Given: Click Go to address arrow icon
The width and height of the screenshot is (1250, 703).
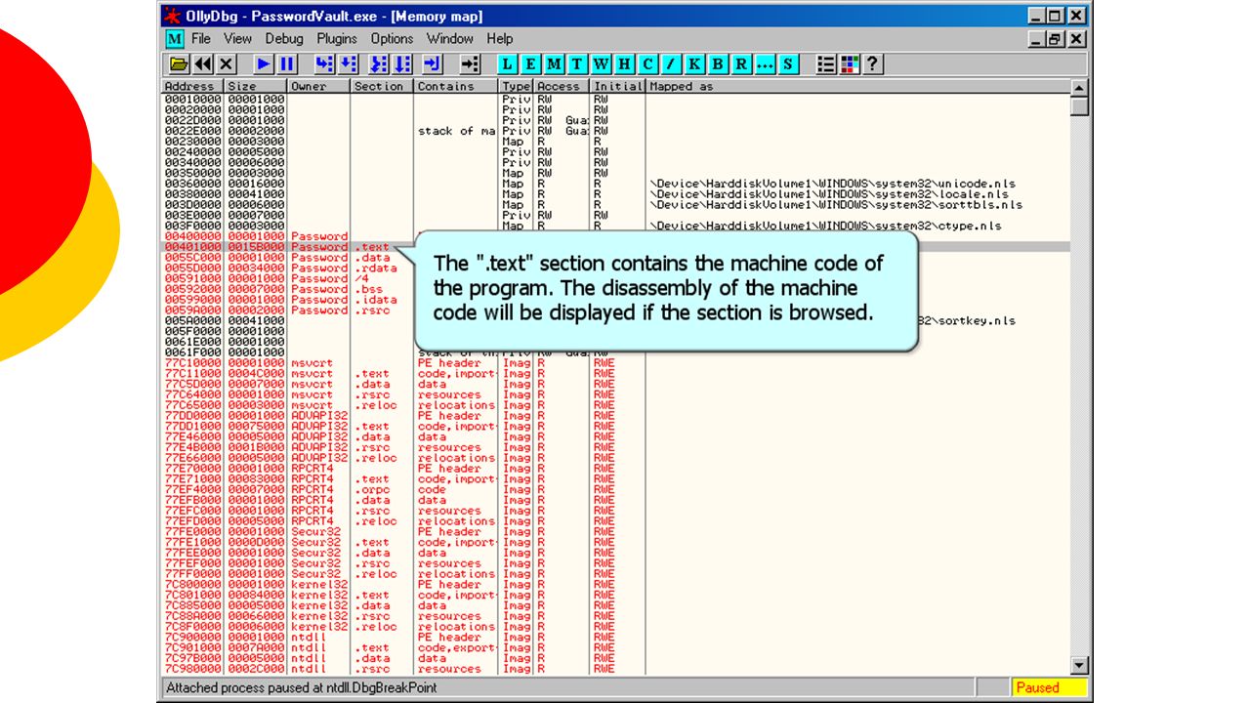Looking at the screenshot, I should pyautogui.click(x=471, y=64).
